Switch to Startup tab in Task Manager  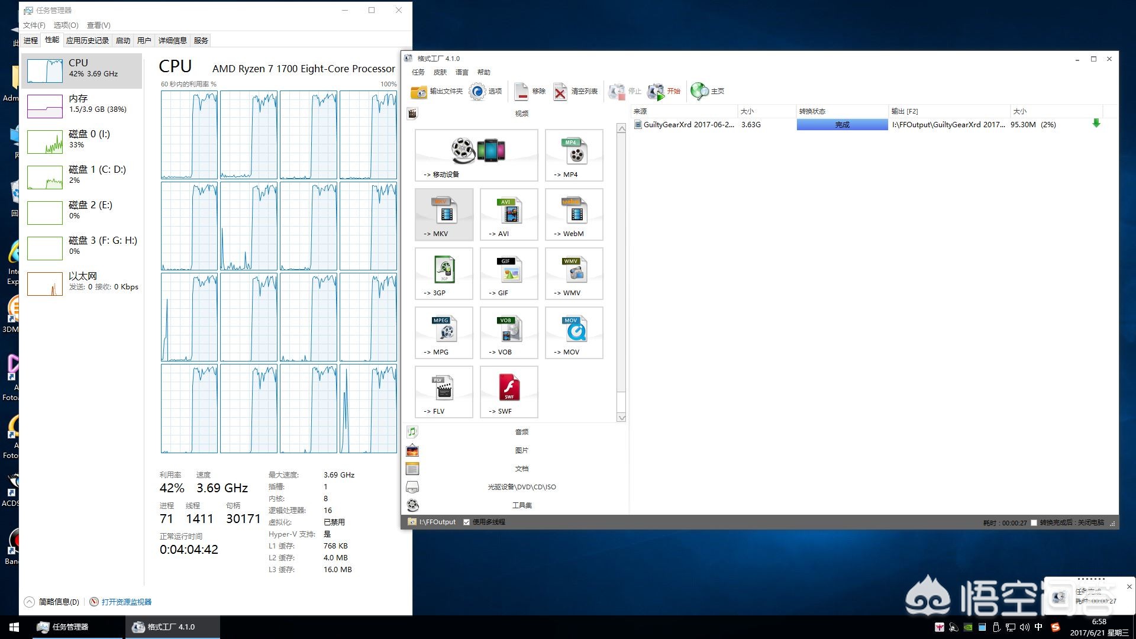[123, 40]
